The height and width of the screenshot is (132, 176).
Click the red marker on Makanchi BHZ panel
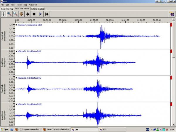point(171,104)
